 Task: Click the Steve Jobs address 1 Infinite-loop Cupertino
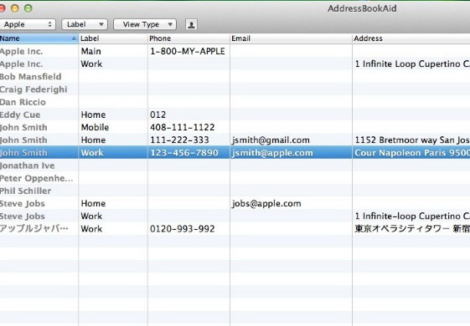point(412,216)
